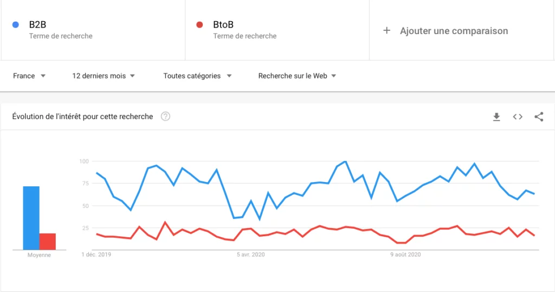Image resolution: width=555 pixels, height=292 pixels.
Task: Click the 1 déc. 2019 axis label
Action: click(96, 255)
